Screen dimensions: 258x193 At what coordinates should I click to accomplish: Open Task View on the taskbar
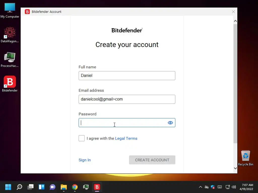point(30,187)
